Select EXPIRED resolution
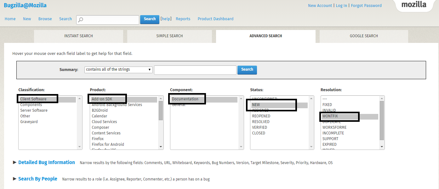 point(350,145)
